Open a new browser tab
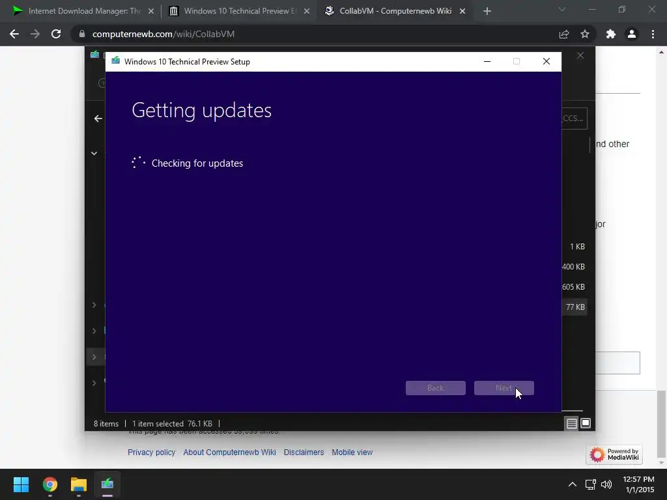Screen dimensions: 667x500 pos(487,11)
